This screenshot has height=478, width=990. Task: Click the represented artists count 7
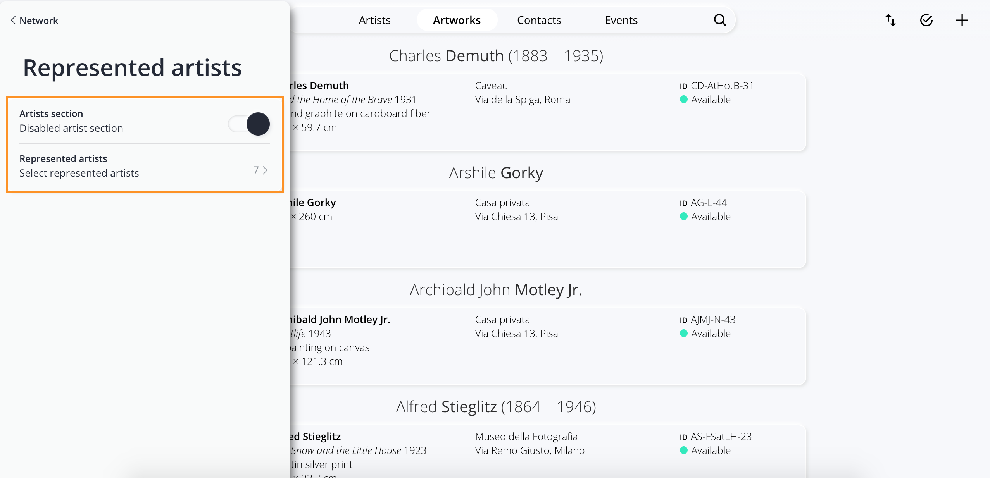click(256, 170)
